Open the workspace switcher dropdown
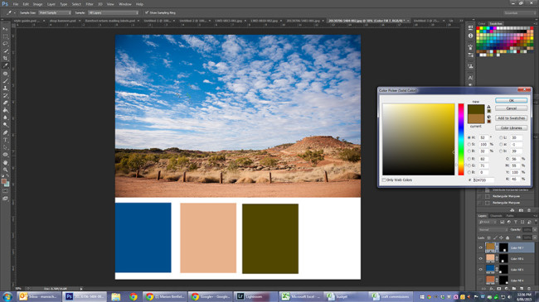This screenshot has width=539, height=302. click(519, 12)
